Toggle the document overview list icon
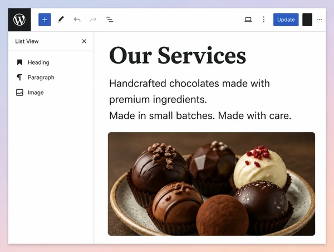 [x=110, y=20]
